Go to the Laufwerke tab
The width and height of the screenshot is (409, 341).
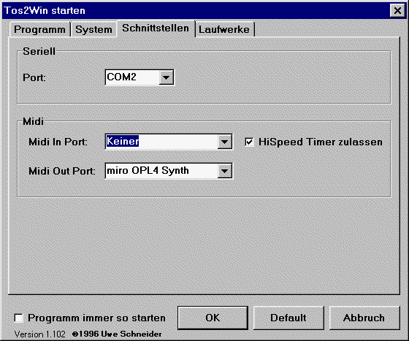pos(224,29)
